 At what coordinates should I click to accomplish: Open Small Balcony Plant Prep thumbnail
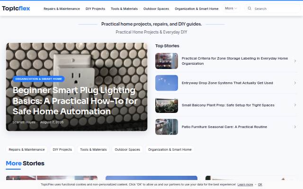[x=167, y=105]
